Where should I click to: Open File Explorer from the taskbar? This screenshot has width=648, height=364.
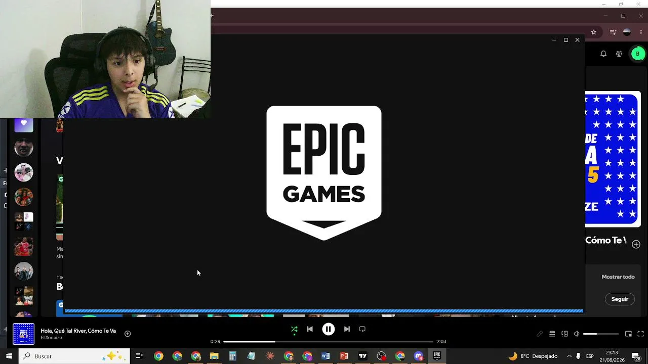point(214,356)
